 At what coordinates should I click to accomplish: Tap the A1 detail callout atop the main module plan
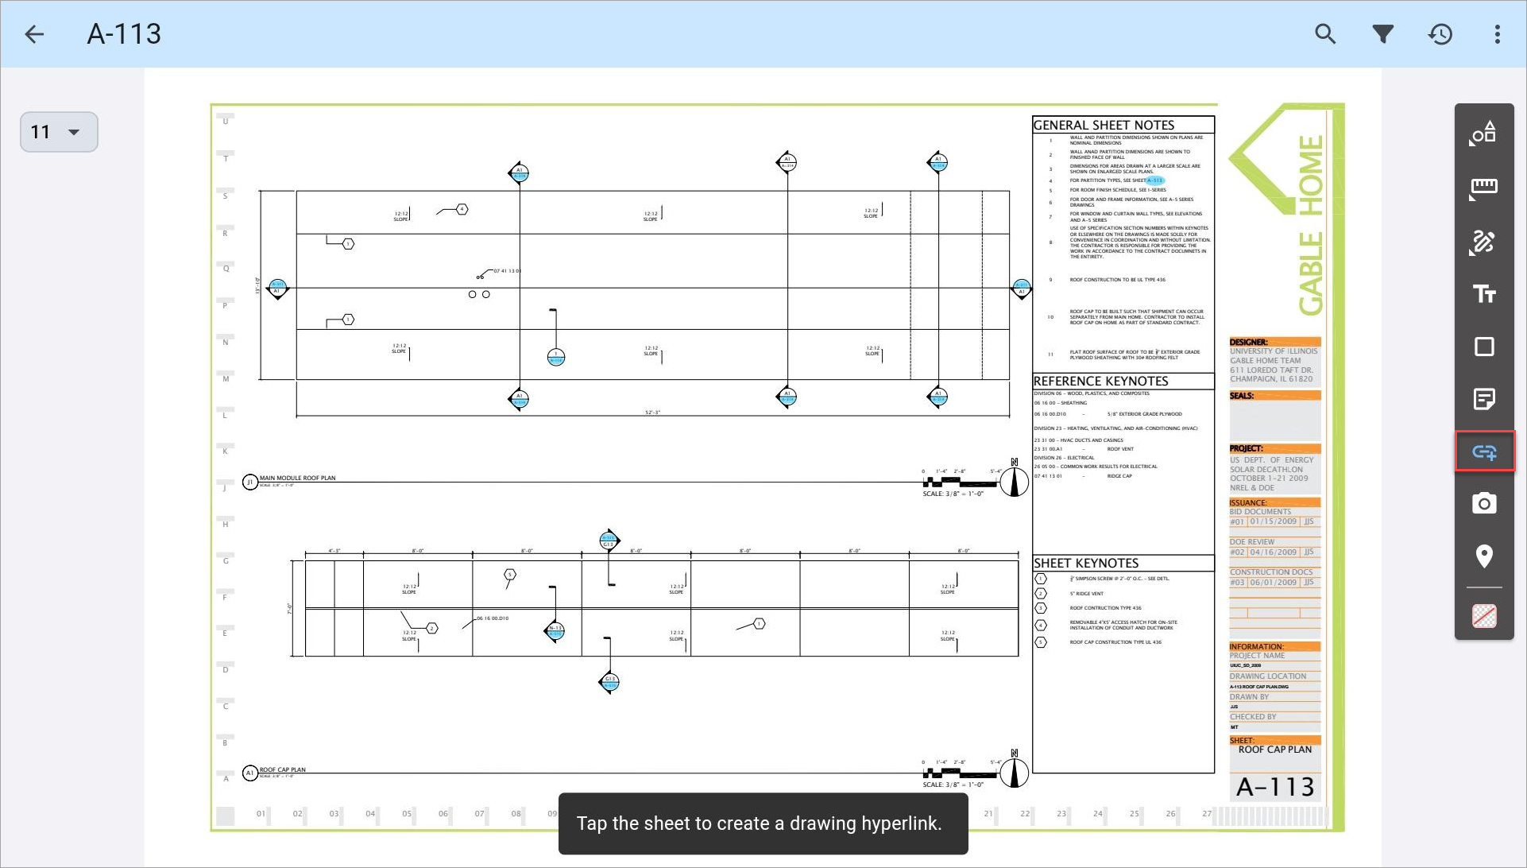click(519, 172)
